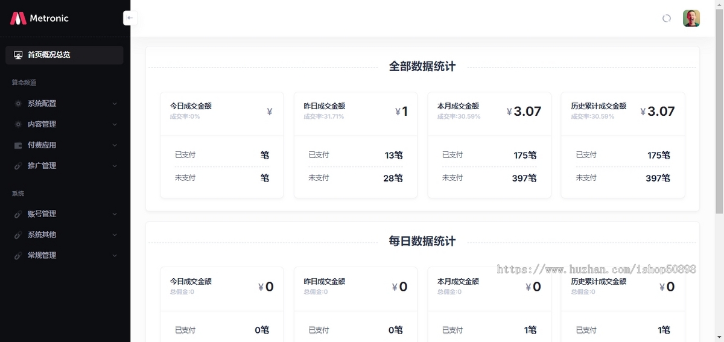The image size is (724, 342).
Task: Expand the 系统其他 chevron
Action: [x=115, y=235]
